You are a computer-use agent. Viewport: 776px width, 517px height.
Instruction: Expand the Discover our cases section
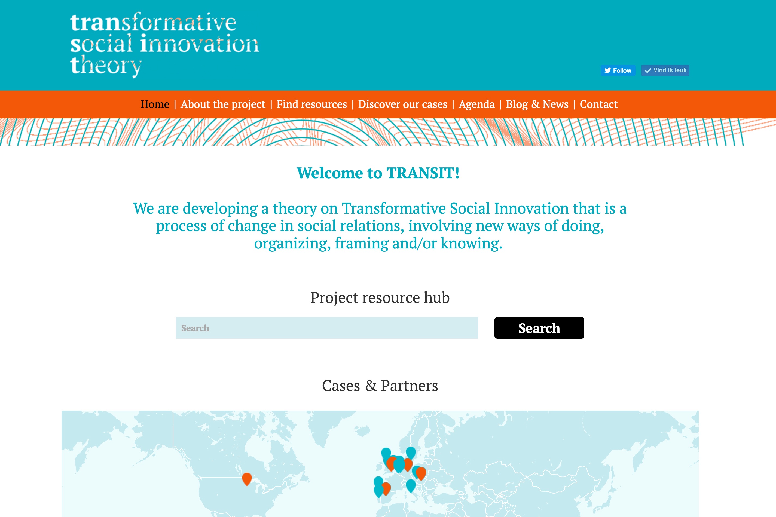tap(402, 104)
